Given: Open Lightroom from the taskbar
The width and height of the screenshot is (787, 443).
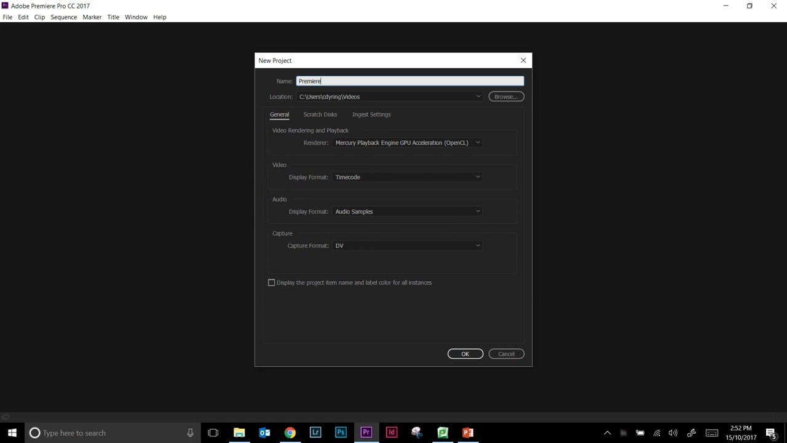Looking at the screenshot, I should [x=315, y=433].
